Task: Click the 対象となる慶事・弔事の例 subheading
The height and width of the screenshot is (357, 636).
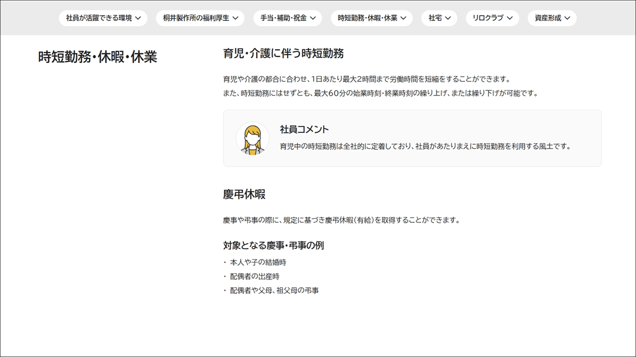Action: pos(273,246)
